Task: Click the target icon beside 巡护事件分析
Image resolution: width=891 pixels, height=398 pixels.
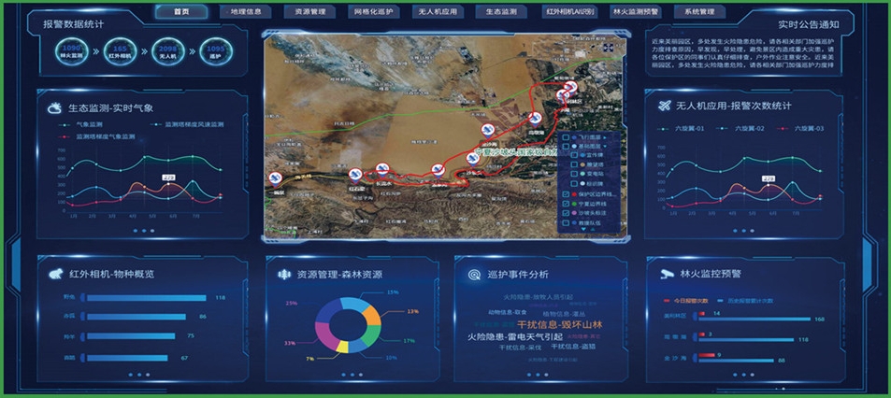Action: tap(474, 275)
